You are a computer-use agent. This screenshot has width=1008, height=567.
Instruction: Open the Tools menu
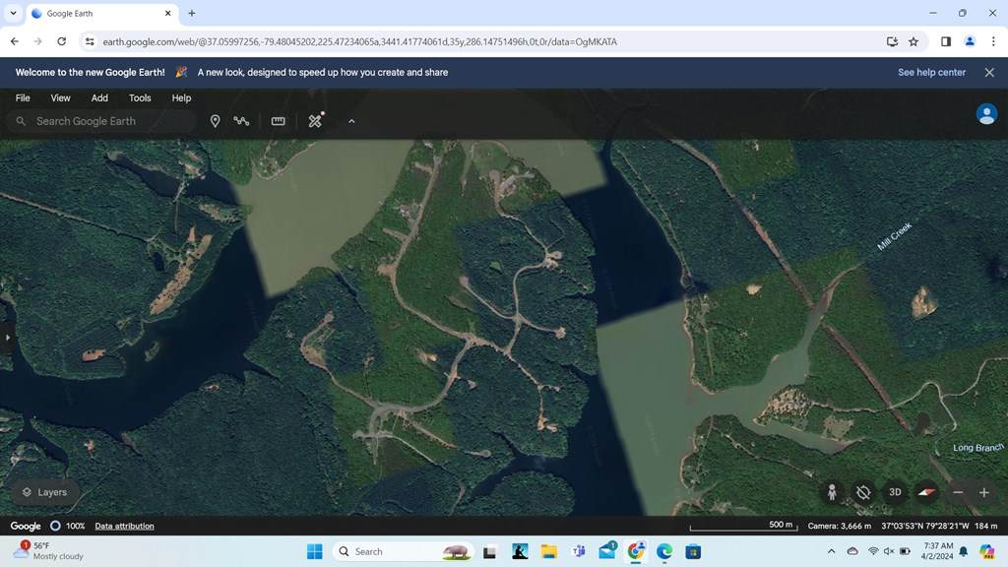(140, 98)
